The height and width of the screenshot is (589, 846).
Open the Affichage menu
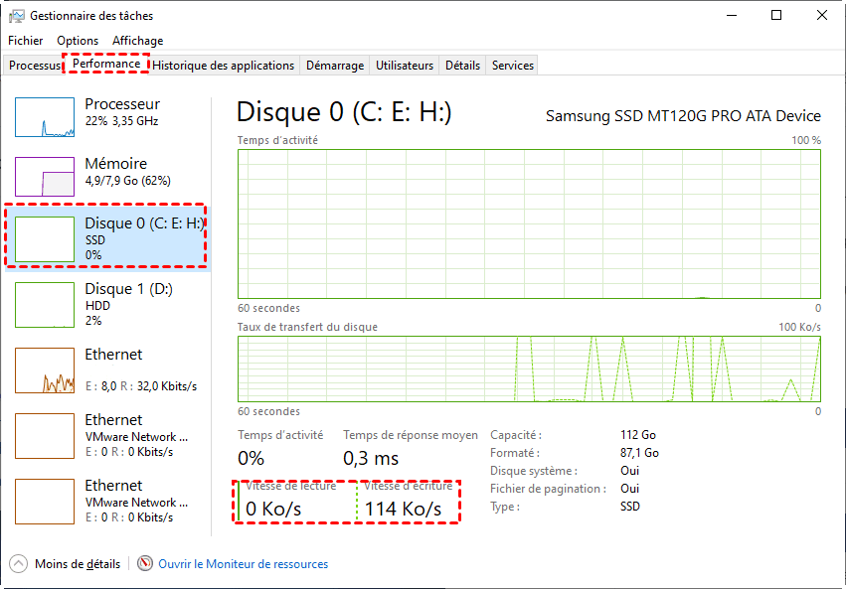(137, 41)
